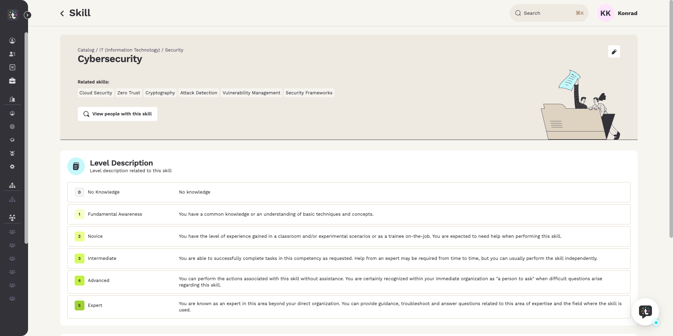Edit the skill with the pencil icon
Image resolution: width=673 pixels, height=336 pixels.
[x=614, y=52]
